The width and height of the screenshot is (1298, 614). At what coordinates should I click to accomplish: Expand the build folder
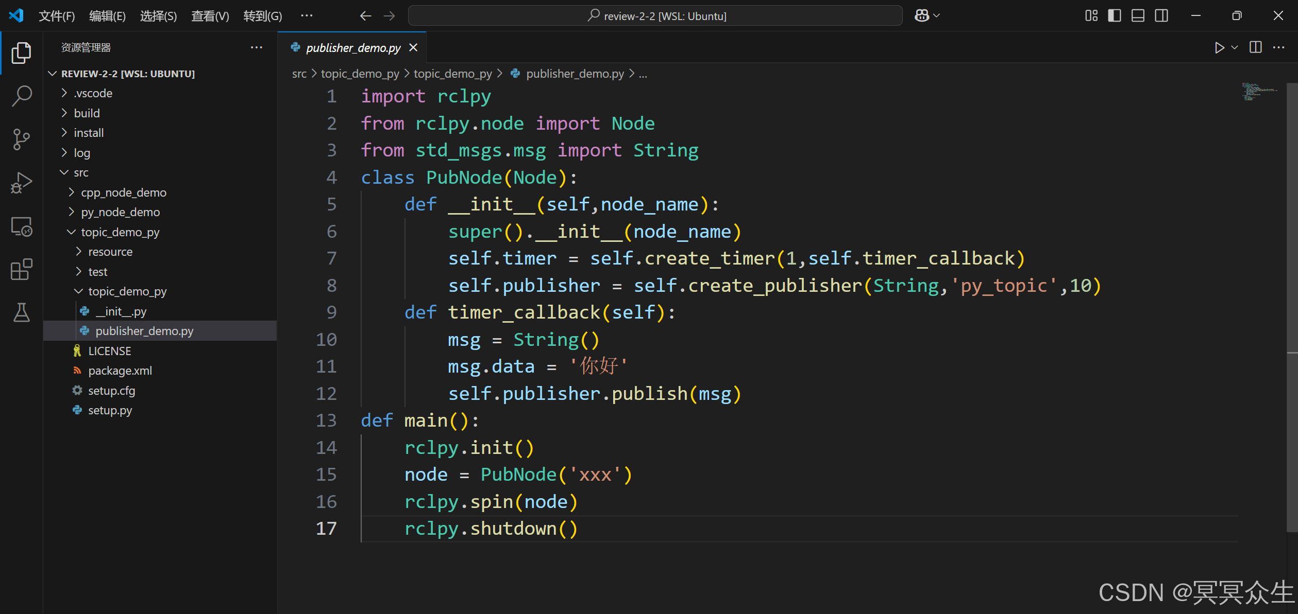87,113
